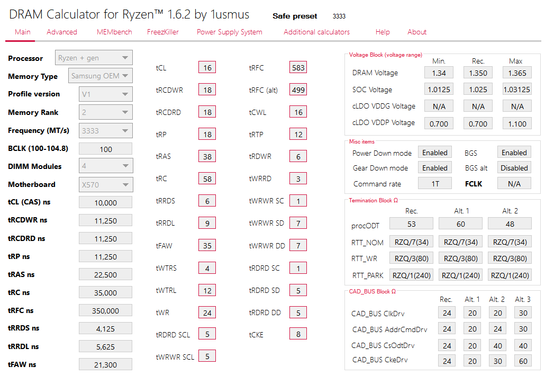This screenshot has width=545, height=375.
Task: Select the tRDRD SCL value box
Action: [x=207, y=334]
